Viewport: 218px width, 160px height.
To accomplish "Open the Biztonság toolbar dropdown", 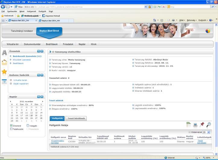I will click(x=192, y=20).
